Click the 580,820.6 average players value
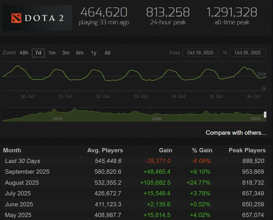This screenshot has width=273, height=220. click(x=108, y=172)
